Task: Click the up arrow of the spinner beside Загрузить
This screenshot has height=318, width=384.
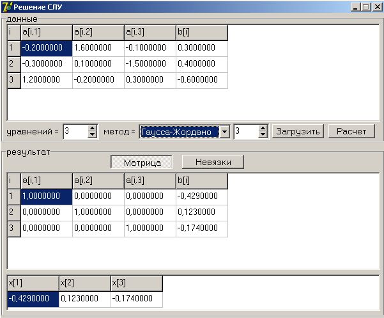Action: click(x=263, y=128)
